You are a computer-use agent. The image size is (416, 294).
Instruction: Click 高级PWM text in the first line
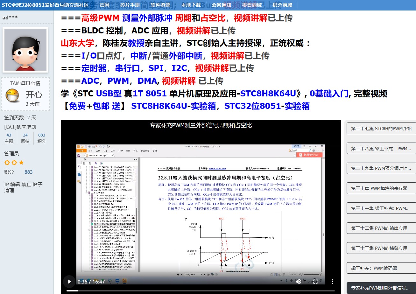100,18
